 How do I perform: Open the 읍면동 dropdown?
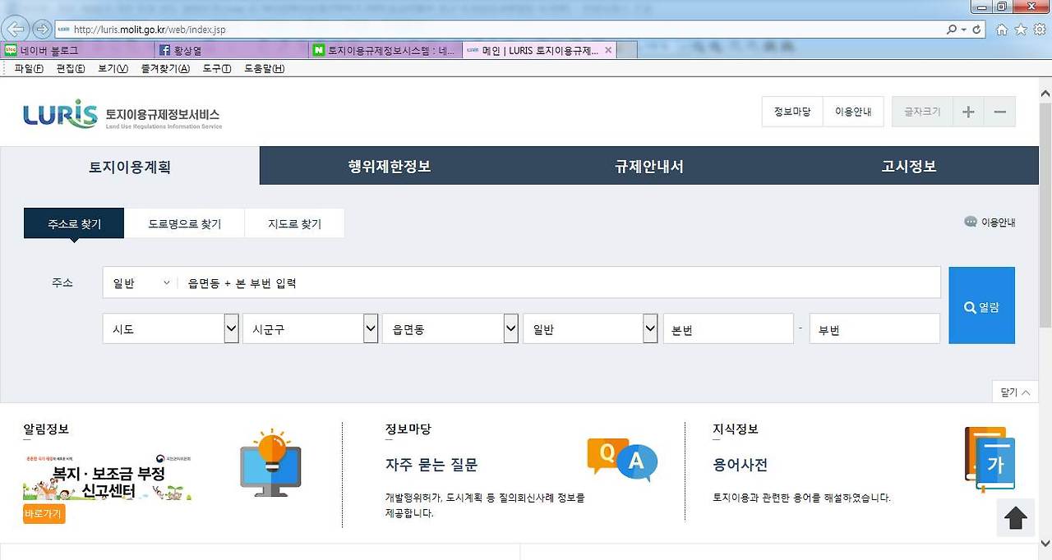click(450, 328)
